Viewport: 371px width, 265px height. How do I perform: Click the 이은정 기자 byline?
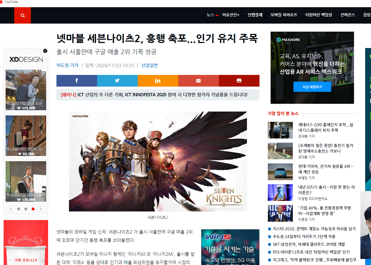point(306,219)
